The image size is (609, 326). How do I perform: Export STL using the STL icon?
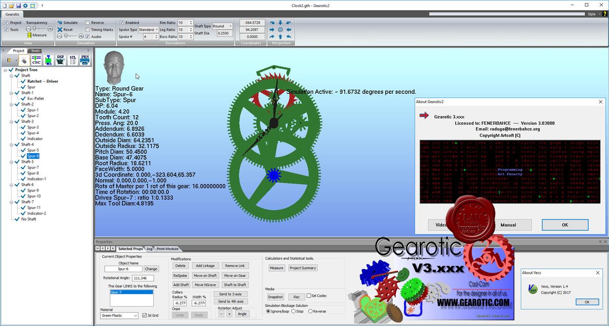(x=73, y=60)
